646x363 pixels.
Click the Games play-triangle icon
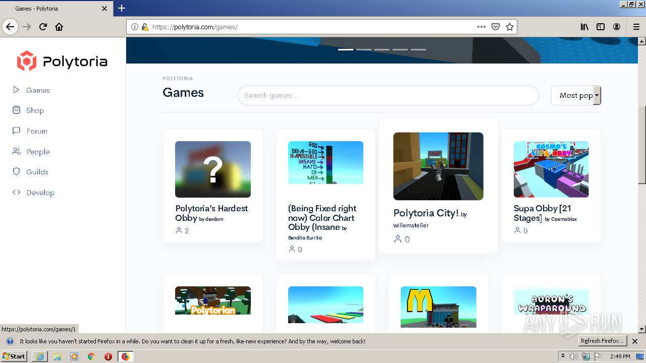[16, 90]
